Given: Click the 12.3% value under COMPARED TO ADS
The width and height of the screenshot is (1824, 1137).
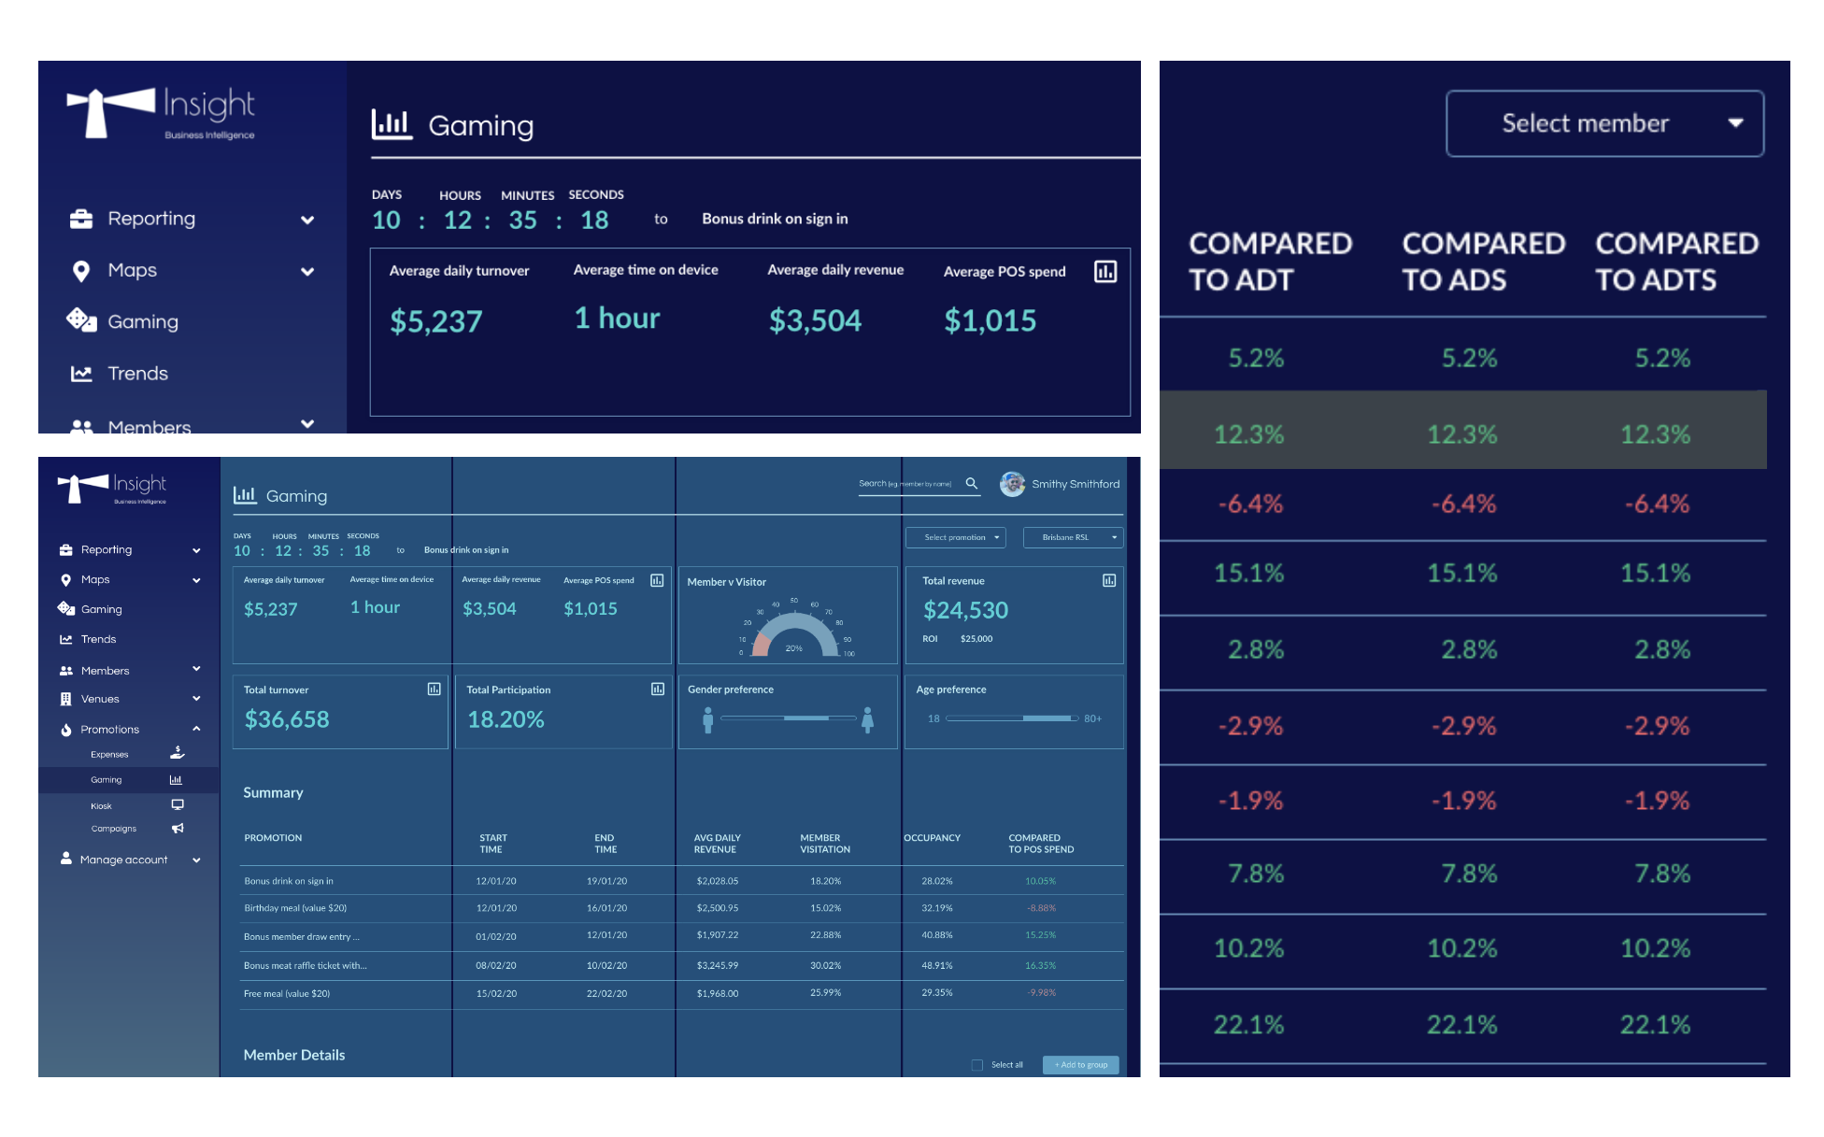Looking at the screenshot, I should (1462, 434).
